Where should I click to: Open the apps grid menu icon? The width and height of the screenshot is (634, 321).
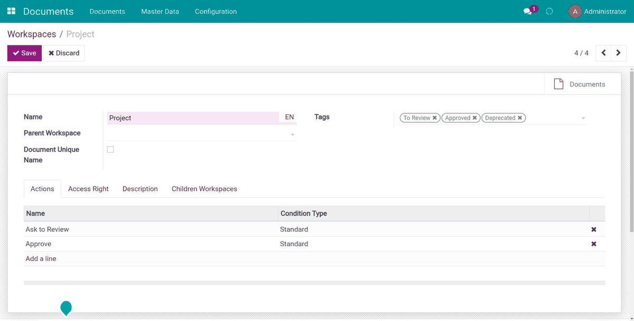pyautogui.click(x=11, y=11)
